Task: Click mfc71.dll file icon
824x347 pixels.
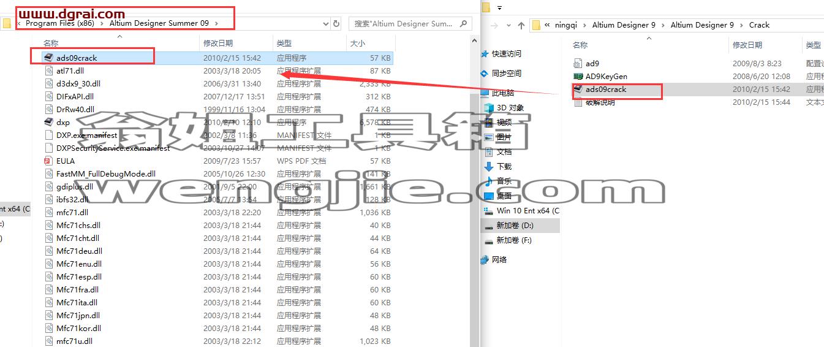Action: click(x=49, y=212)
